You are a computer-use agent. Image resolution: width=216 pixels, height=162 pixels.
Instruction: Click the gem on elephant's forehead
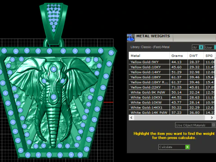[54, 69]
